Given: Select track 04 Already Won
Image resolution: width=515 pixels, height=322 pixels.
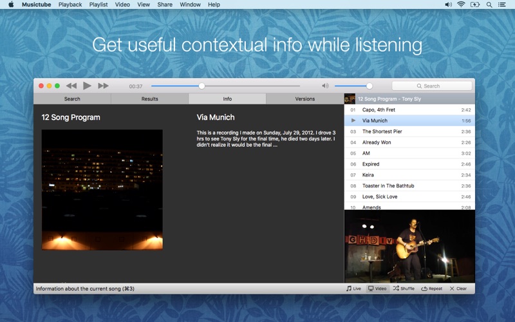Looking at the screenshot, I should coord(409,142).
